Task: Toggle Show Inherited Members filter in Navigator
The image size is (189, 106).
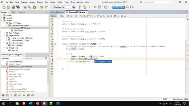Action: [x=3, y=95]
